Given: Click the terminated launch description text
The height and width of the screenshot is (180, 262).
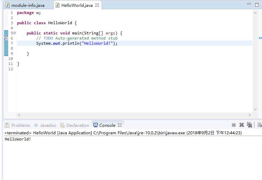Looking at the screenshot, I should click(x=123, y=133).
